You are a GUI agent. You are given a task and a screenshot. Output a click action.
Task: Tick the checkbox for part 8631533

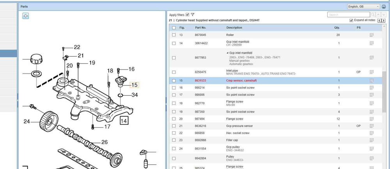pos(174,80)
